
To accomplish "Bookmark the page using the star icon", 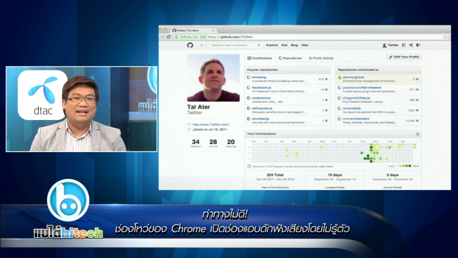I will (445, 37).
